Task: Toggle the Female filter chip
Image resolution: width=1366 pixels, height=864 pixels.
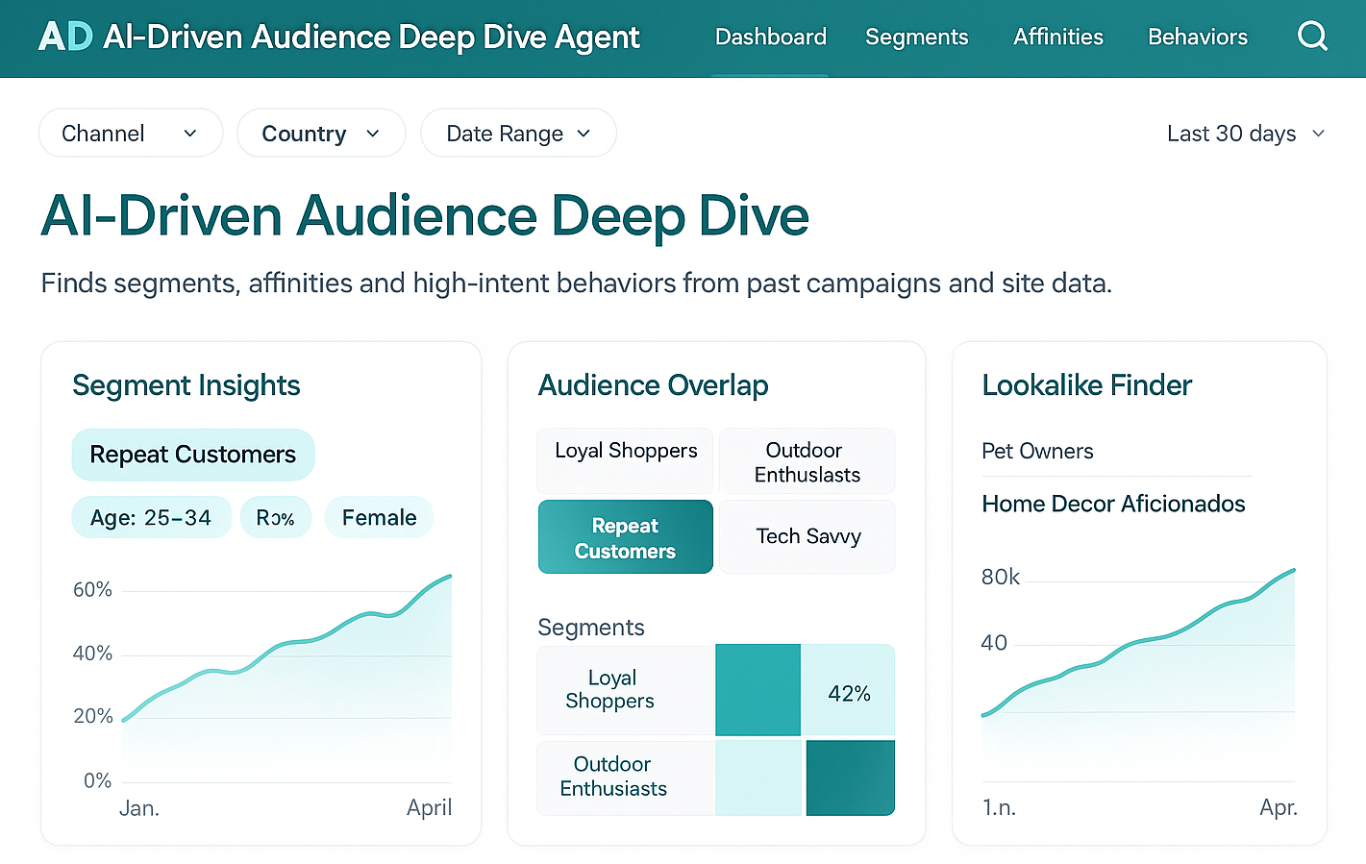Action: click(x=379, y=517)
